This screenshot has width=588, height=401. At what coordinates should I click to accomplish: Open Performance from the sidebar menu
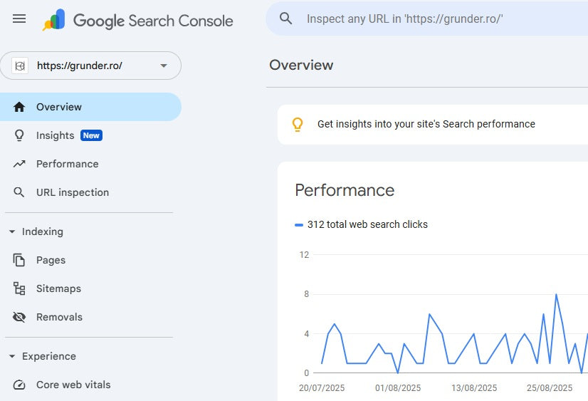click(68, 164)
